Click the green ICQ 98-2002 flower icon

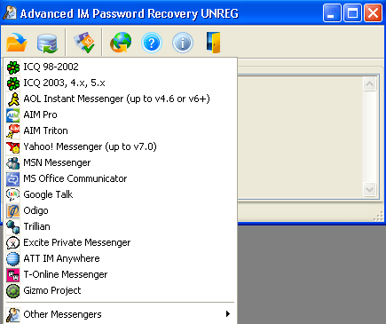13,67
